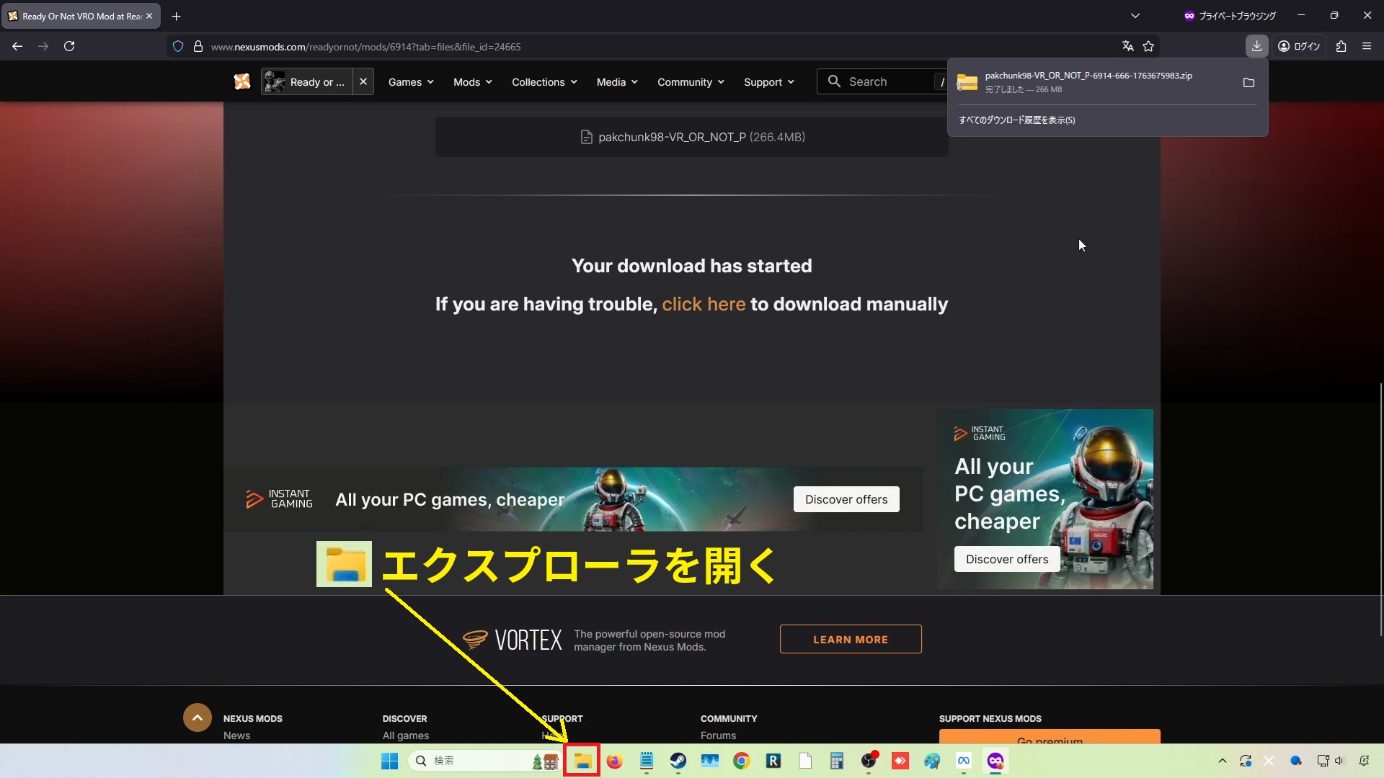Open File Explorer from the taskbar

[582, 761]
